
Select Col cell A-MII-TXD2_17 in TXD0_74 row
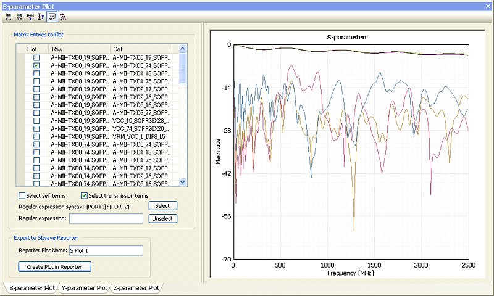point(142,168)
